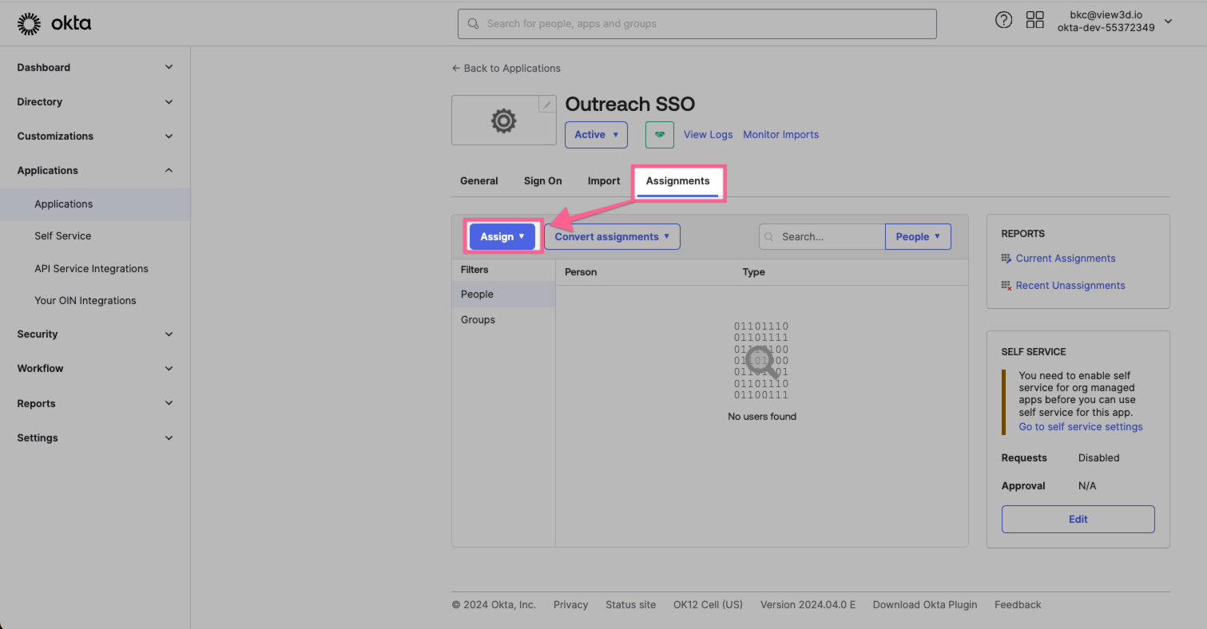The image size is (1207, 629).
Task: Open the Active status dropdown
Action: 596,135
